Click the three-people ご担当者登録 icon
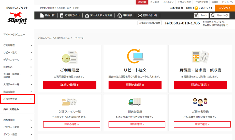Image resolution: width=235 pixels, height=140 pixels. pos(200,102)
